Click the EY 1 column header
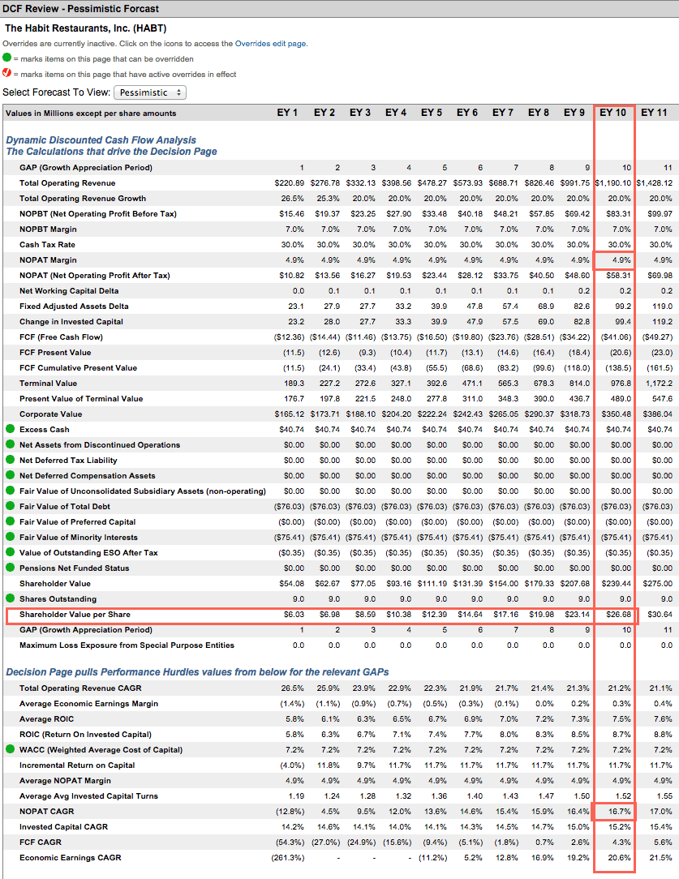 (287, 113)
